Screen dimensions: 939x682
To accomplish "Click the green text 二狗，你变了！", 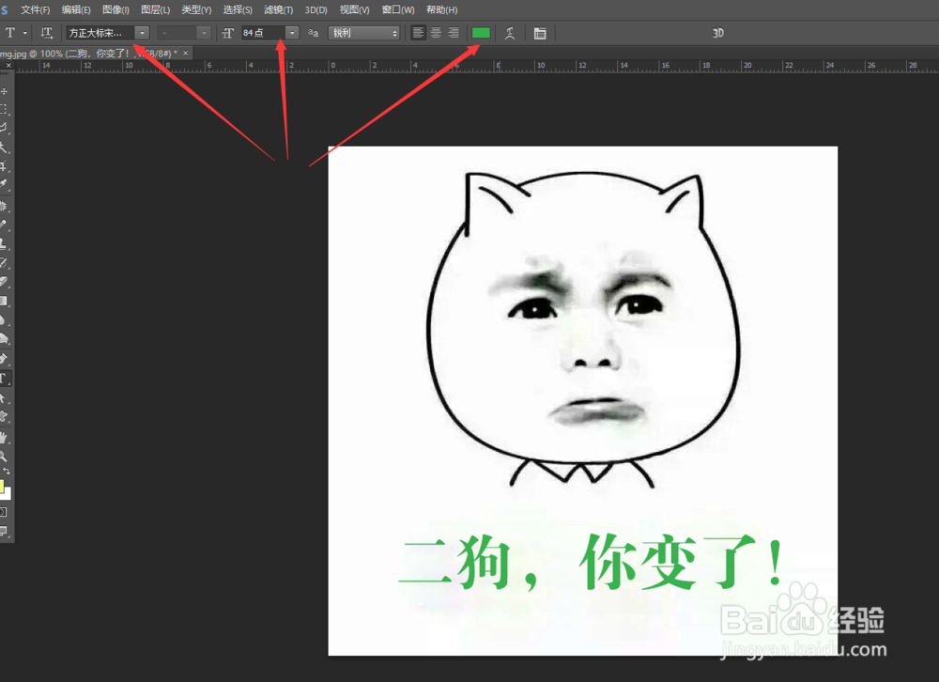I will [591, 562].
